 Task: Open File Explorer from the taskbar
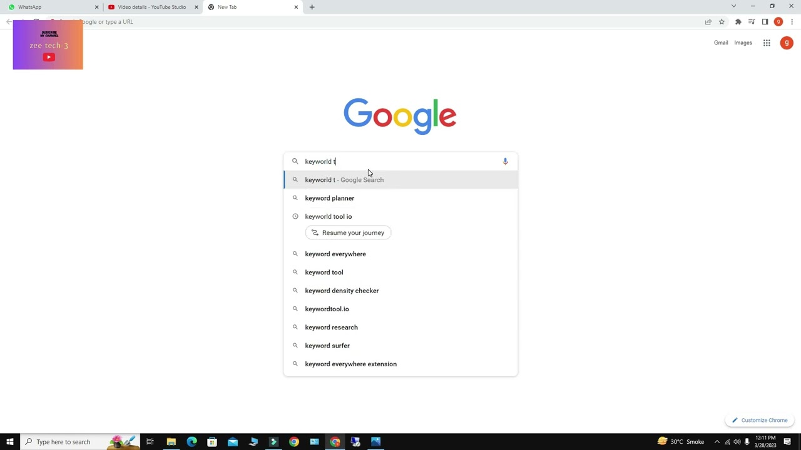pos(171,442)
